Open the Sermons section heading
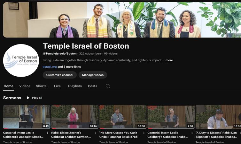241x144 pixels. click(x=12, y=98)
